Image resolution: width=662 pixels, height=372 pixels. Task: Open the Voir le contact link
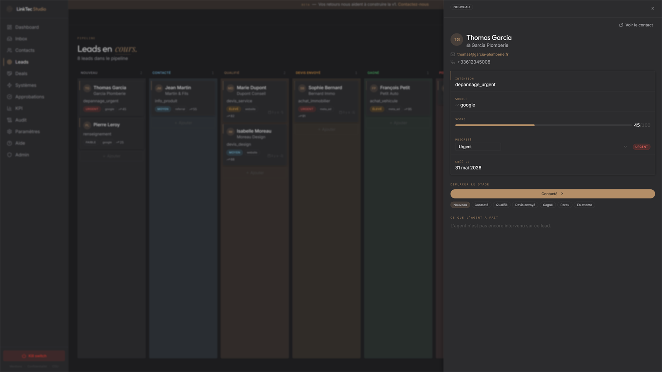(x=636, y=25)
